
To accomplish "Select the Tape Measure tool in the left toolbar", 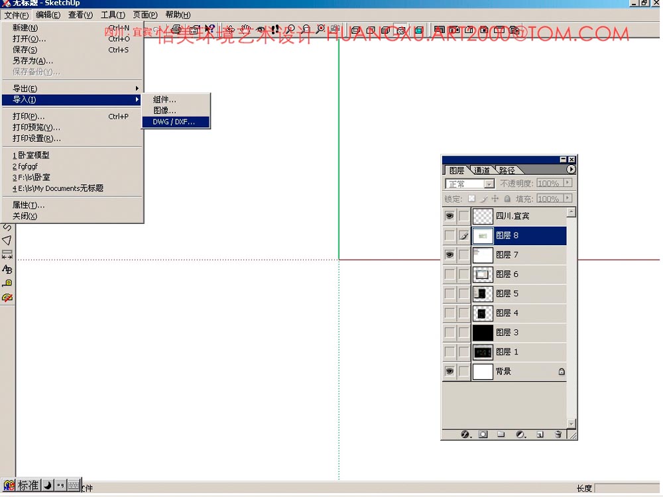I will [7, 284].
